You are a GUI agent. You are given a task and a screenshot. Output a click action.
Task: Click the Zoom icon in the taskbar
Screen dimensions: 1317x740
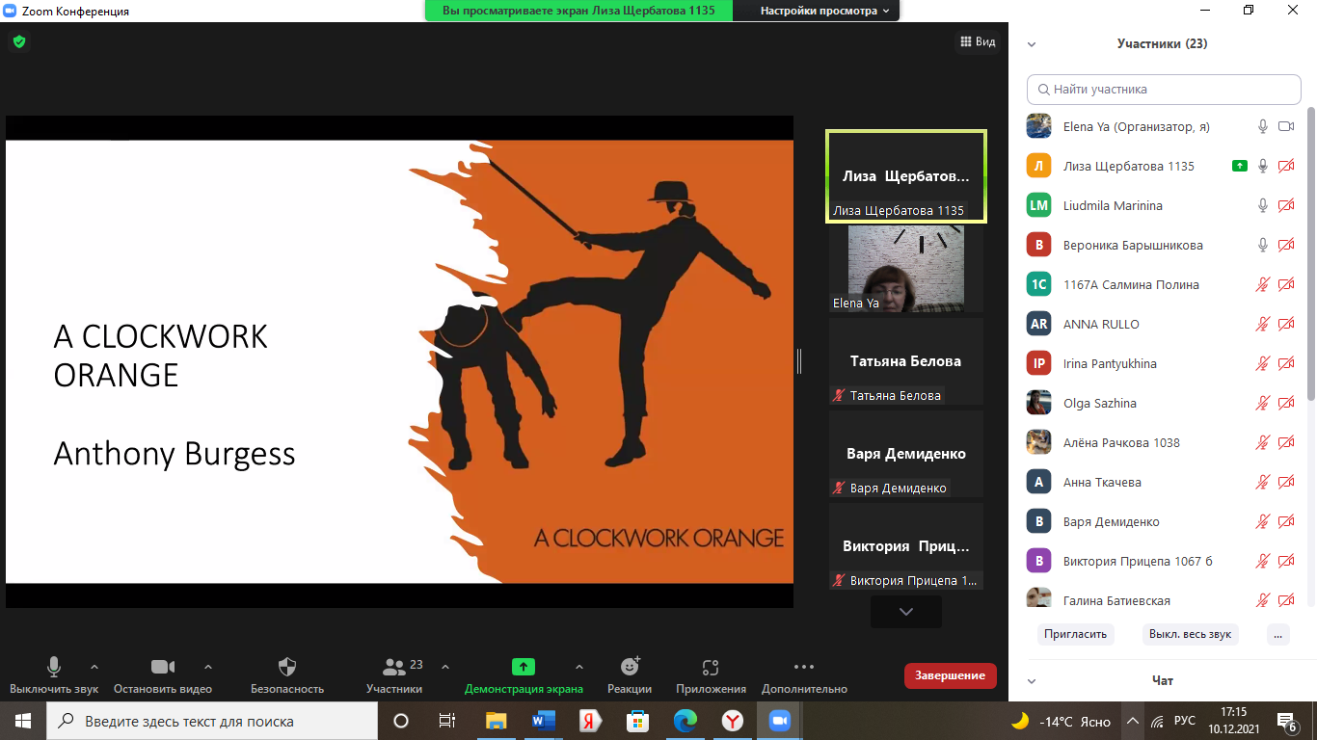click(779, 721)
